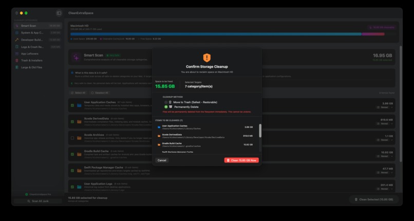Image resolution: width=414 pixels, height=221 pixels.
Task: Click Clean 15.85 GB Now button
Action: click(241, 160)
